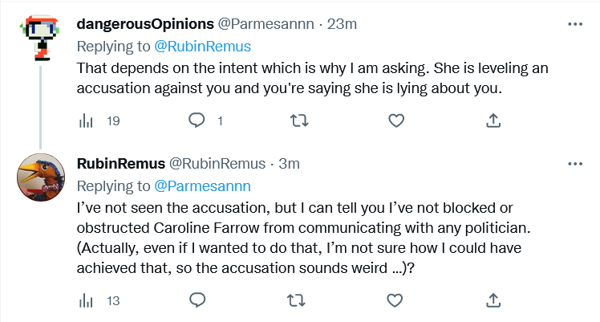This screenshot has height=322, width=600.
Task: View analytics showing 19 views
Action: coord(99,121)
